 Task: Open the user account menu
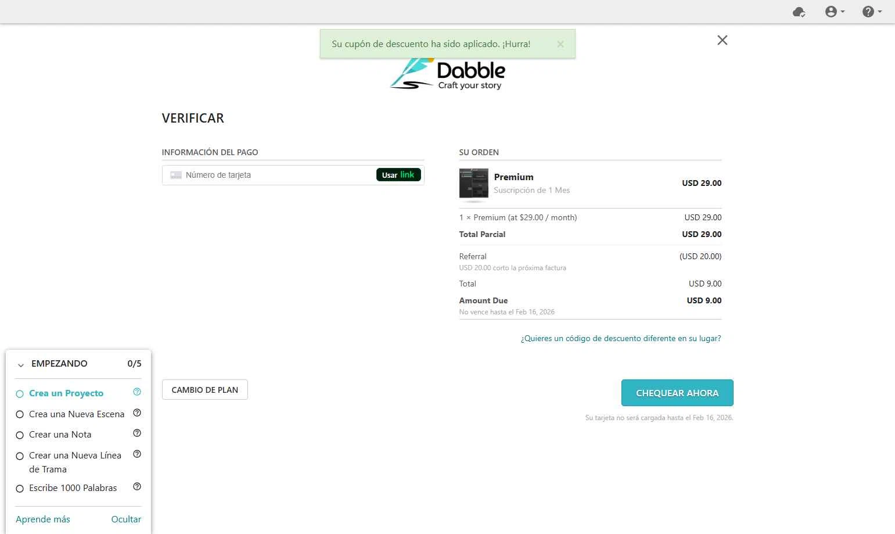pyautogui.click(x=835, y=12)
